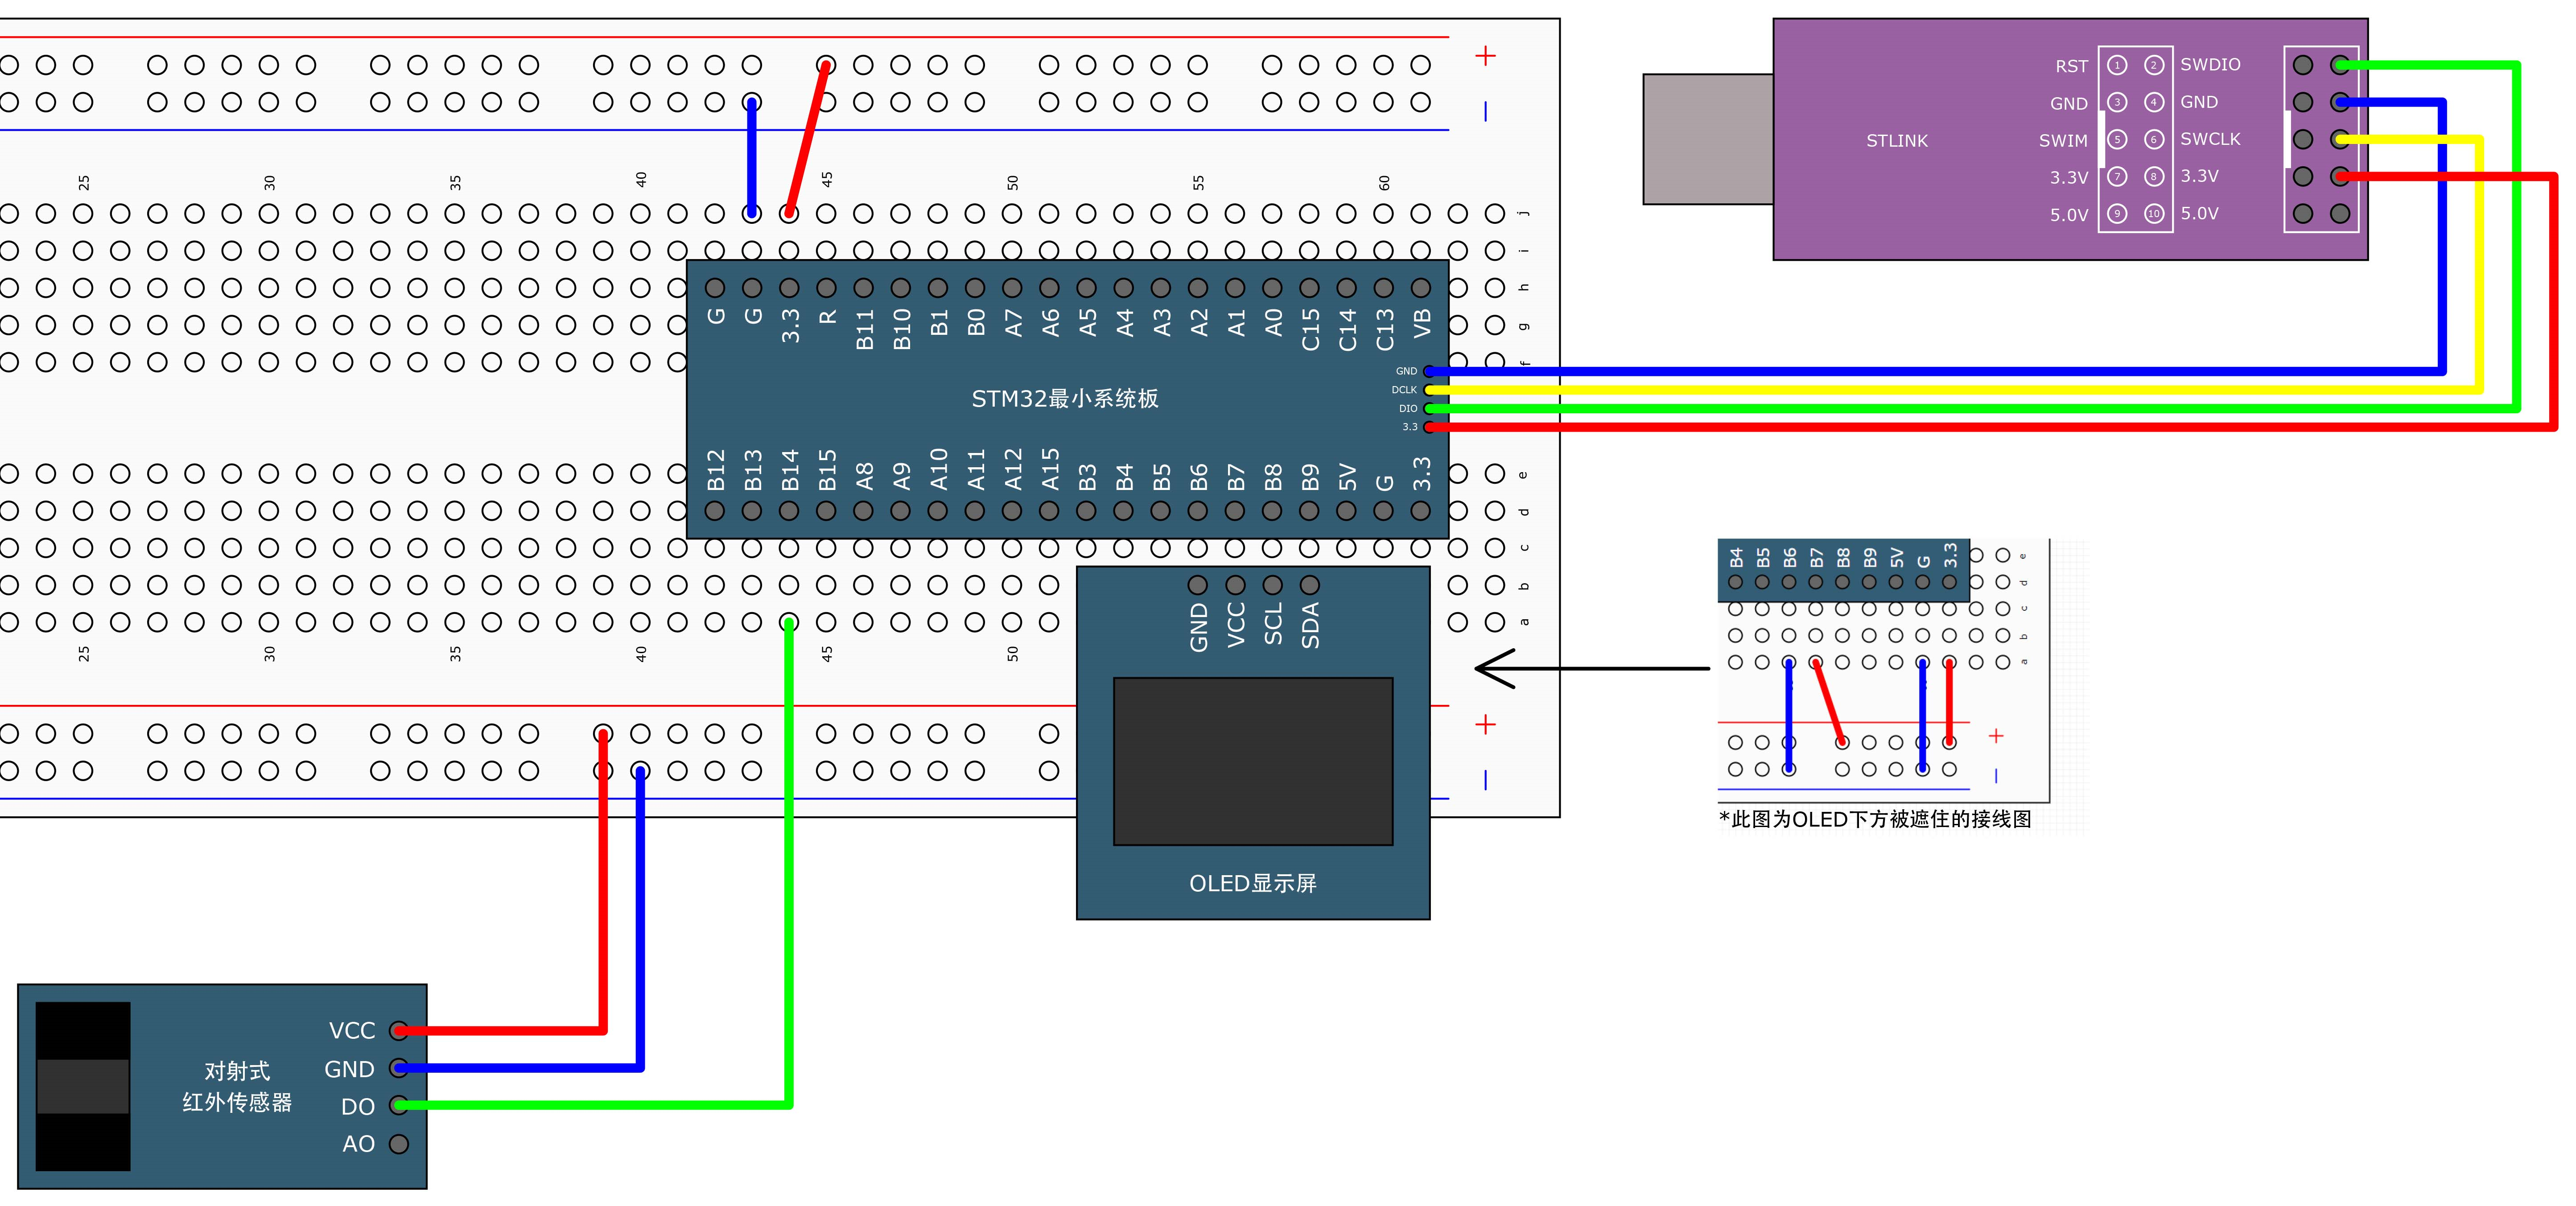2576x1206 pixels.
Task: Click the gray USB plug of STLINK
Action: 1707,139
